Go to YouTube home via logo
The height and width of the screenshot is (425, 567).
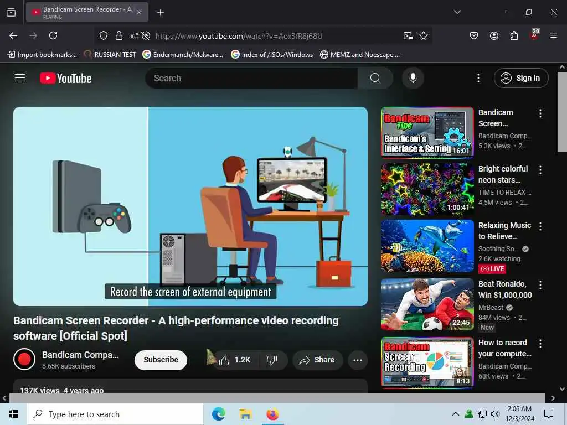(x=65, y=78)
